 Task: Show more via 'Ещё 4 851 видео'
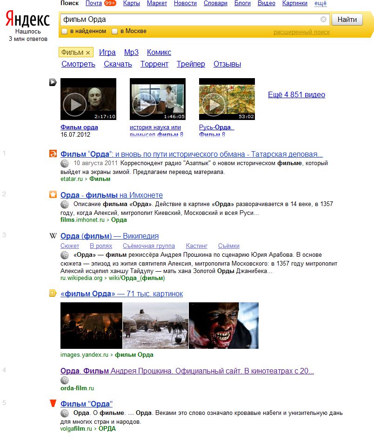tap(296, 95)
